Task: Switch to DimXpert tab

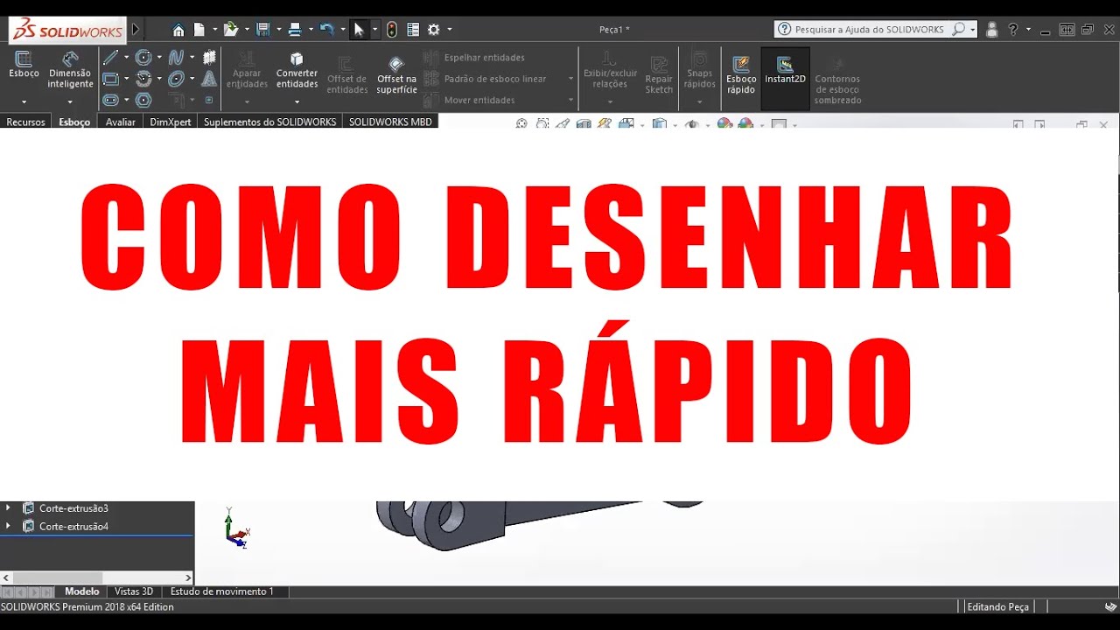Action: [171, 122]
